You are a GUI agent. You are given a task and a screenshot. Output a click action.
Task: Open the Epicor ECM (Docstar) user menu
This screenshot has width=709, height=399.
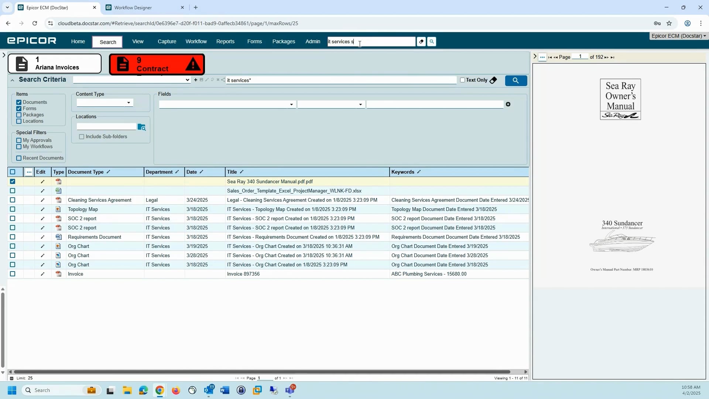pos(678,36)
